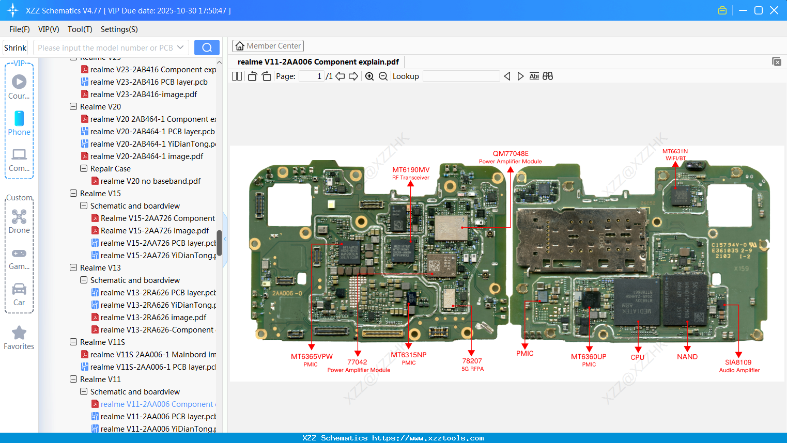Toggle the Abi case-sensitive search option
Screen dimensions: 787x443
534,76
